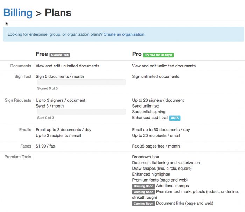
Task: Click Coming Soon badge next to Additional stamps
Action: click(143, 186)
